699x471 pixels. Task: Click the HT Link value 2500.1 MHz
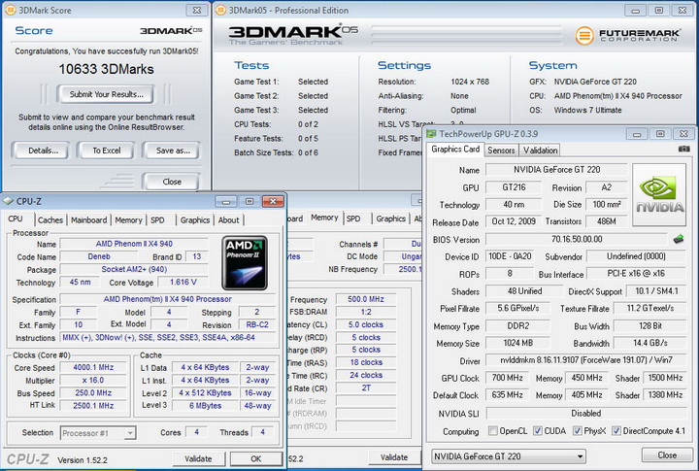tap(93, 405)
